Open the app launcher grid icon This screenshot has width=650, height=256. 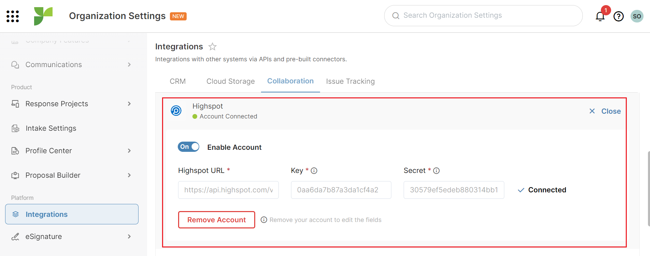pyautogui.click(x=13, y=16)
